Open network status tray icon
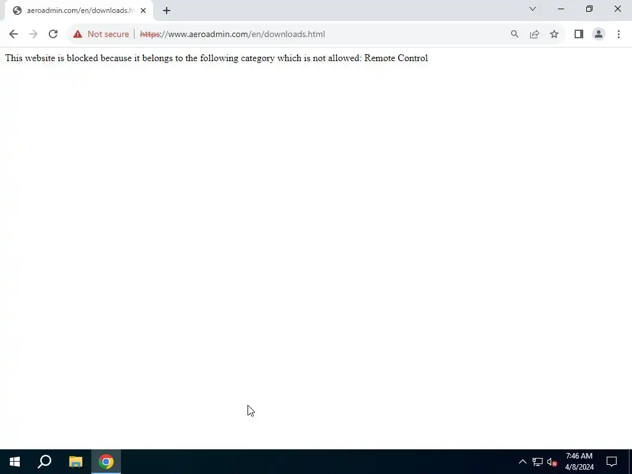The width and height of the screenshot is (632, 474). pos(538,462)
